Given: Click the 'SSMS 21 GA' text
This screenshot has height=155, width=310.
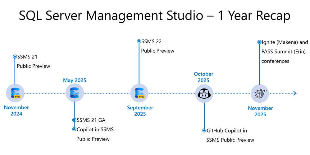Looking at the screenshot, I should tap(91, 120).
